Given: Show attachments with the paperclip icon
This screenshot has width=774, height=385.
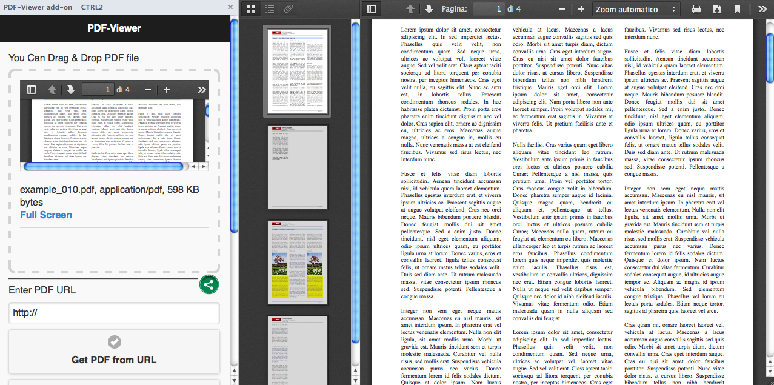Looking at the screenshot, I should point(289,9).
